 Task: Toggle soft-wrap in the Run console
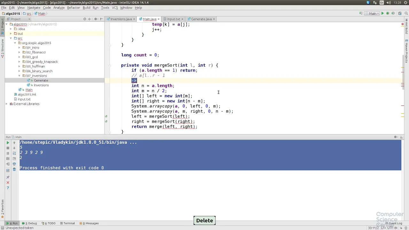coord(14,153)
